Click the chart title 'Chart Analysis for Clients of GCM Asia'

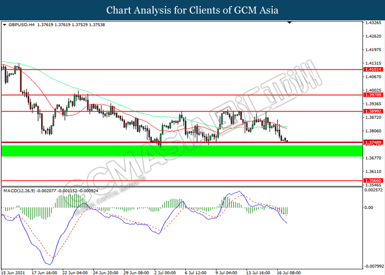[x=193, y=10]
